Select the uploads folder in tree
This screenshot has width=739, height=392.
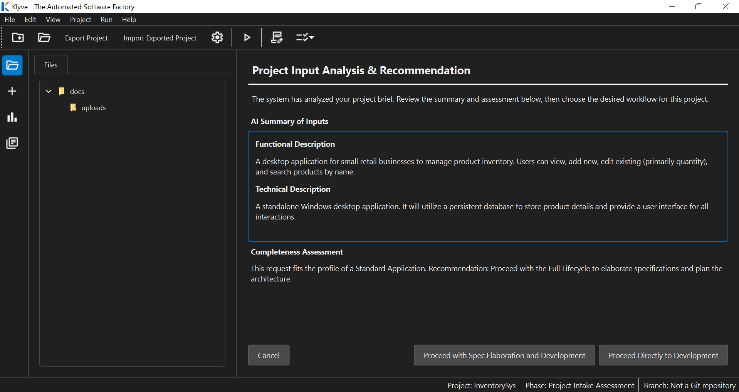coord(93,108)
